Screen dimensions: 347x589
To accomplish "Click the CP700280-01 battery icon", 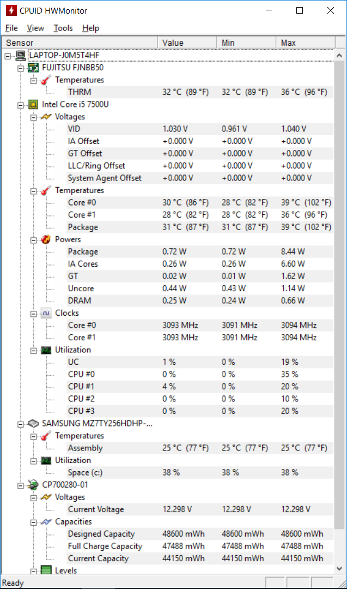I will 33,485.
